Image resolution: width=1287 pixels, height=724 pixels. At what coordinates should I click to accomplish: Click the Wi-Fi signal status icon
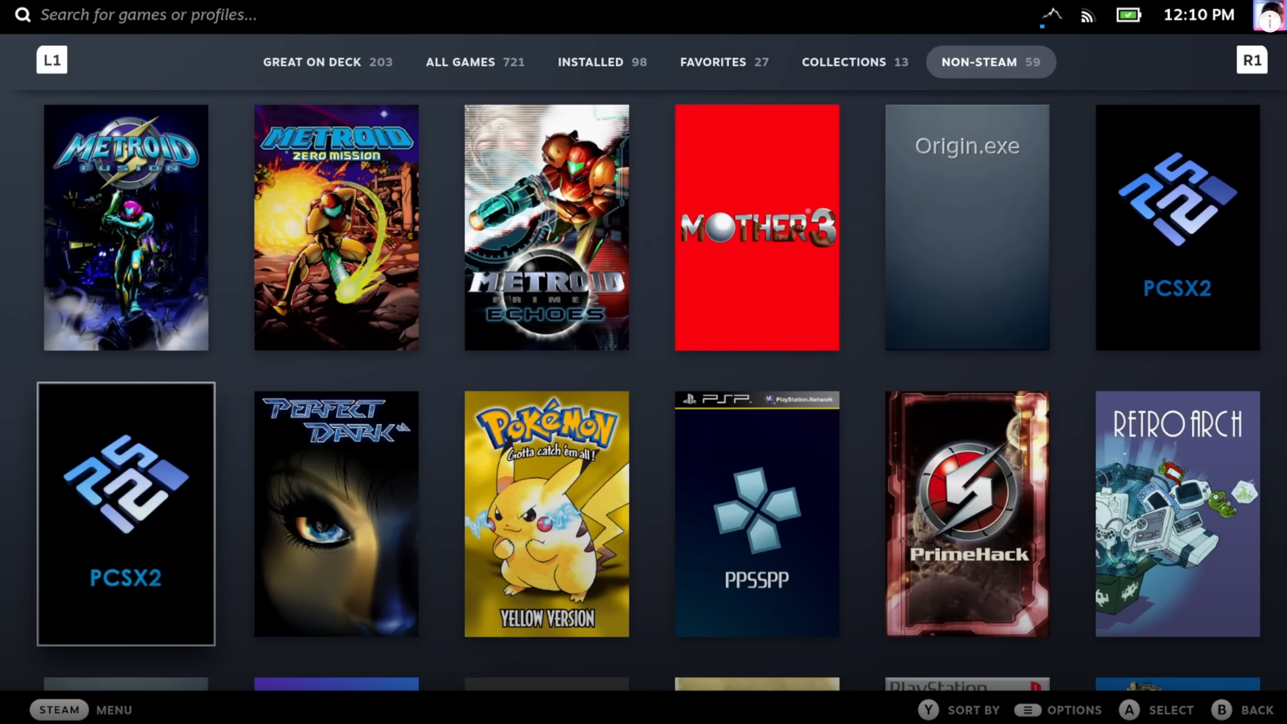pos(1088,15)
